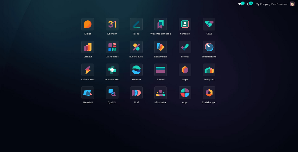Open the Apps module
298x152 pixels.
click(x=185, y=93)
